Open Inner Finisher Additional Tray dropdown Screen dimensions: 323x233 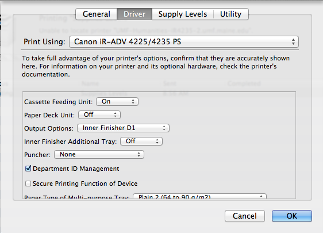[141, 142]
